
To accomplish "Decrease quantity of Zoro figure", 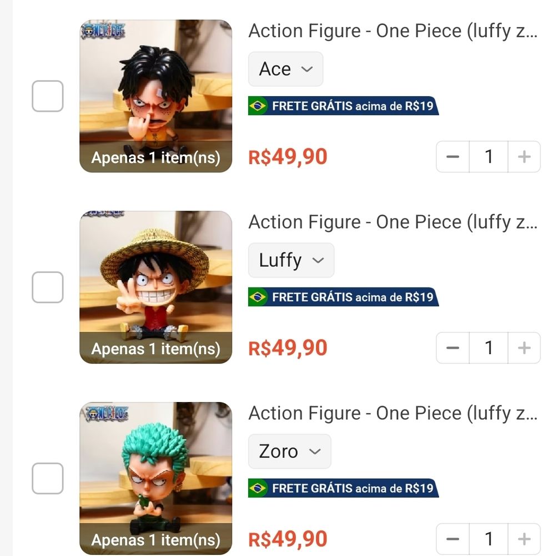I will click(453, 539).
